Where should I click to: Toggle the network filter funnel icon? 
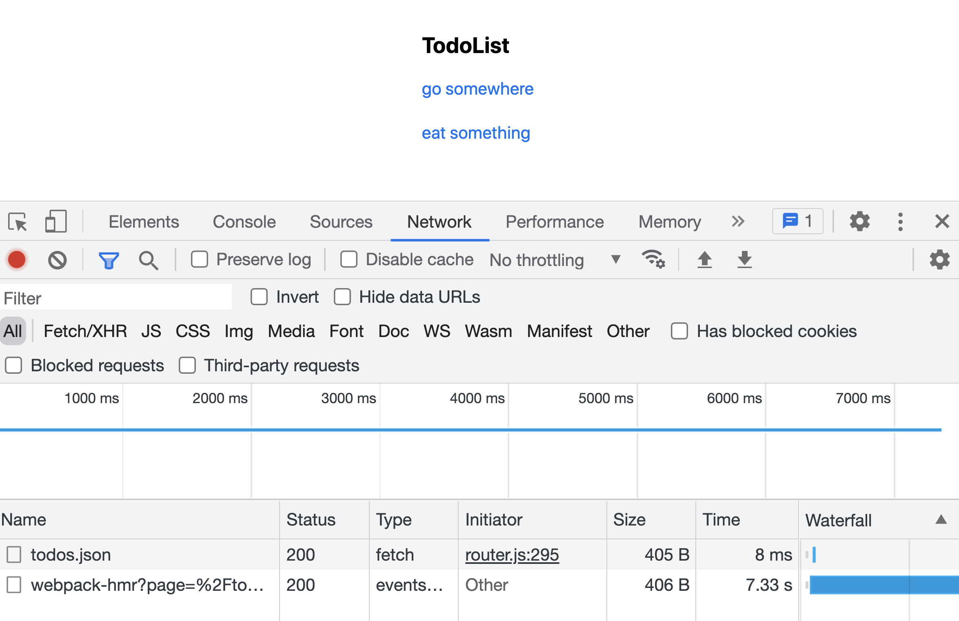[109, 260]
